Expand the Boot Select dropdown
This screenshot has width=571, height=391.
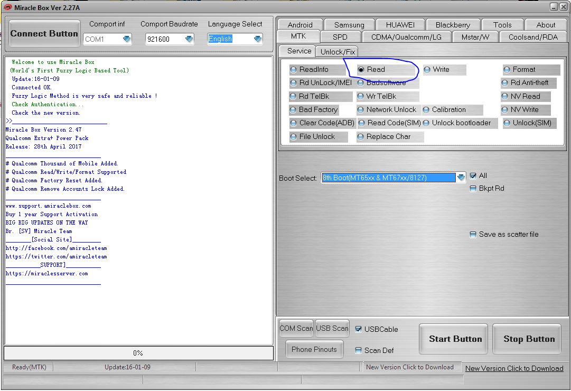tap(461, 178)
